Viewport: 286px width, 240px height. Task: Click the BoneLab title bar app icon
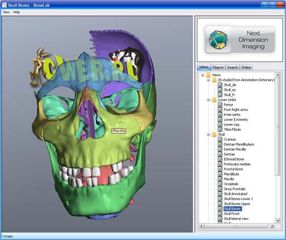click(4, 5)
